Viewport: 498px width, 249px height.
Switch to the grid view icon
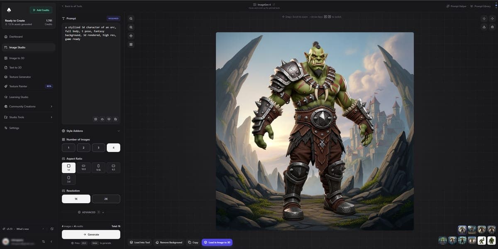[131, 44]
